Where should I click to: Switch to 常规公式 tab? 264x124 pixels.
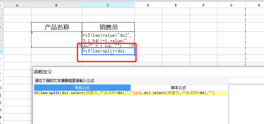(82, 88)
